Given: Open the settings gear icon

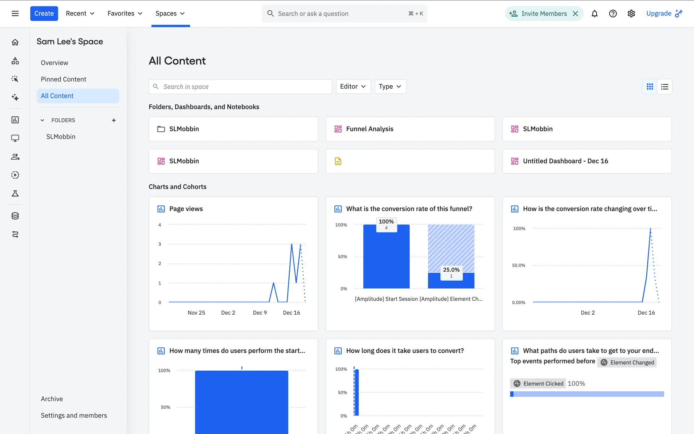Looking at the screenshot, I should point(631,13).
